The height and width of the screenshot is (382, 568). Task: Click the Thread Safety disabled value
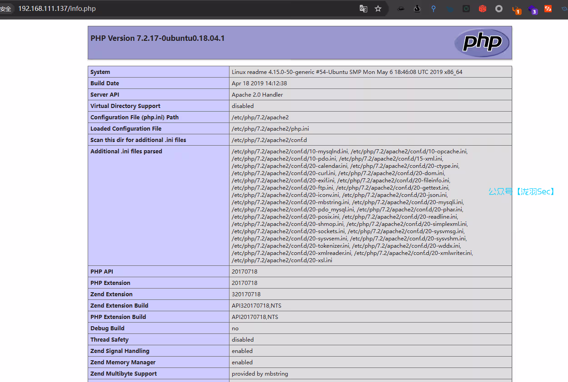(x=243, y=340)
